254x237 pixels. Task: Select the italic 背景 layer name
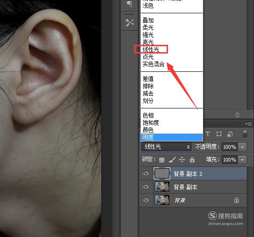tap(180, 200)
